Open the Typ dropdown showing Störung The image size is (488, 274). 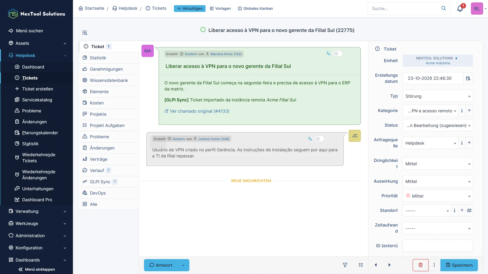point(438,96)
